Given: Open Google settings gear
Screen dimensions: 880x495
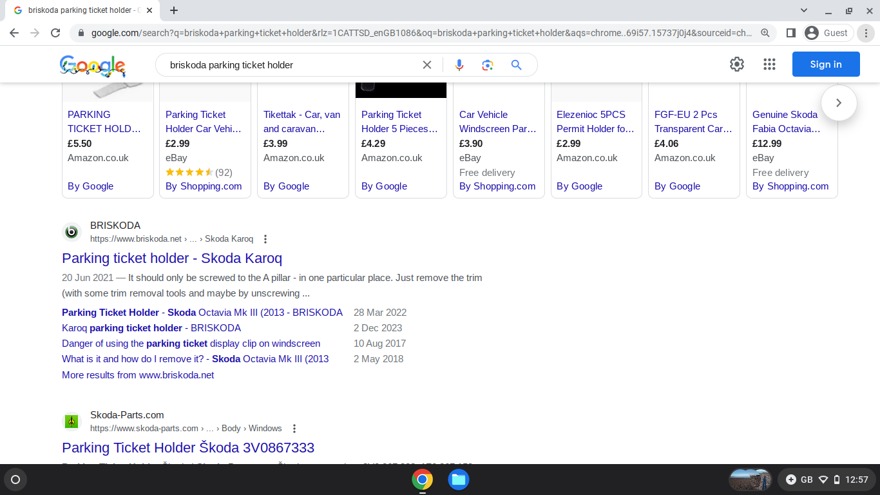Looking at the screenshot, I should [737, 64].
